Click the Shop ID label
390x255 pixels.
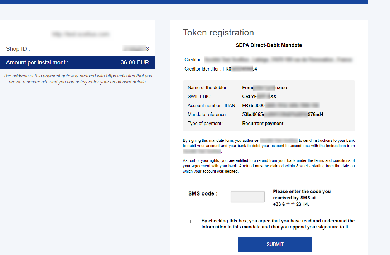coord(18,49)
